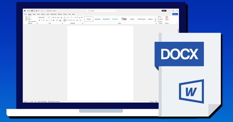233x122 pixels.
Task: Open the View tab
Action: (70, 14)
